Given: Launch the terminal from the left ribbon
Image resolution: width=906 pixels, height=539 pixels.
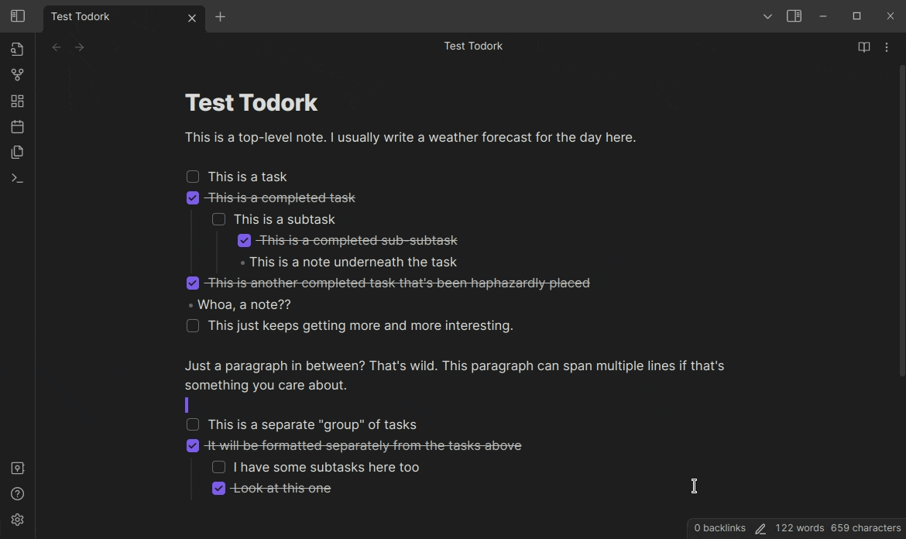Looking at the screenshot, I should pyautogui.click(x=17, y=178).
